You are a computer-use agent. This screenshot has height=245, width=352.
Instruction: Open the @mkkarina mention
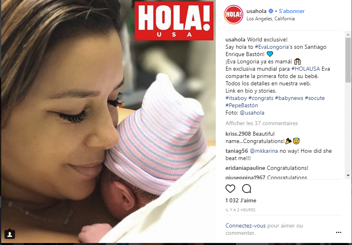coord(264,151)
